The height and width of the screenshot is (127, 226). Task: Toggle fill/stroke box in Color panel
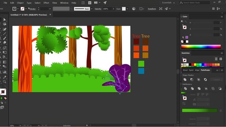point(184,27)
